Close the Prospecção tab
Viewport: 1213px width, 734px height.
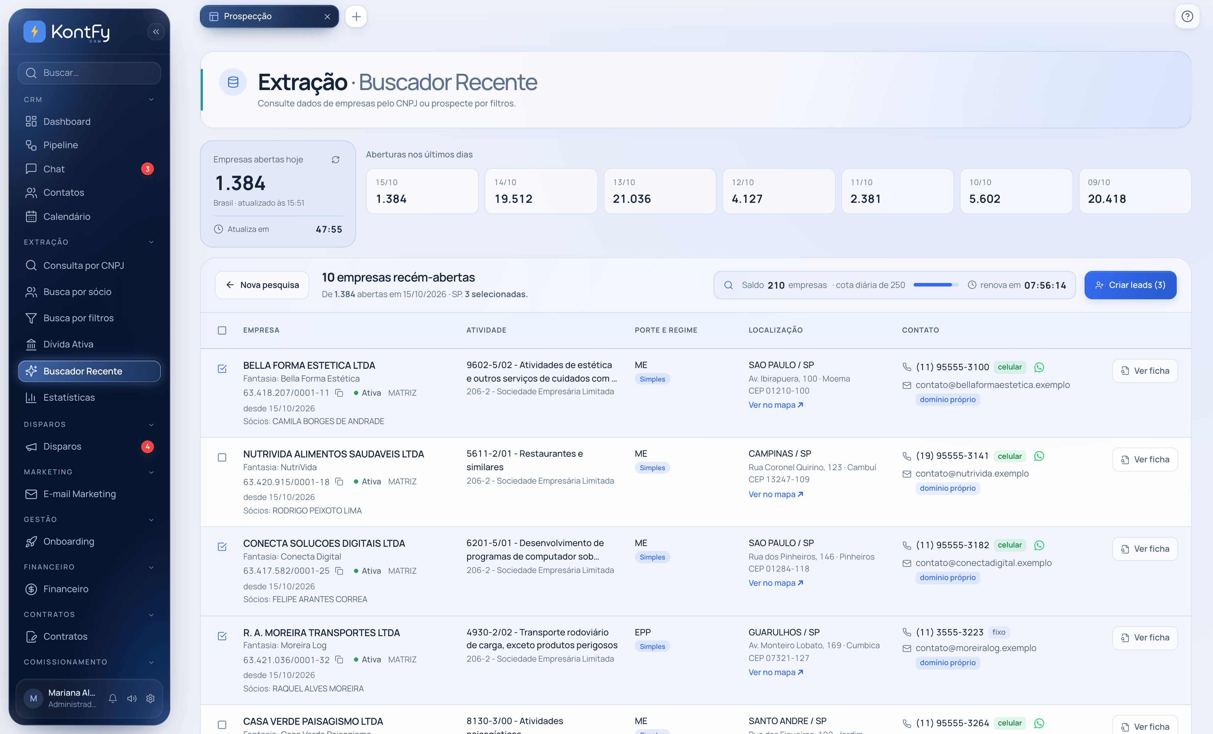[x=327, y=16]
